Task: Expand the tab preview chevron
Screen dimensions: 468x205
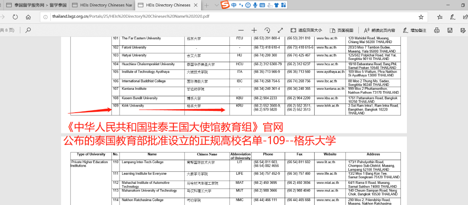Action: click(217, 5)
